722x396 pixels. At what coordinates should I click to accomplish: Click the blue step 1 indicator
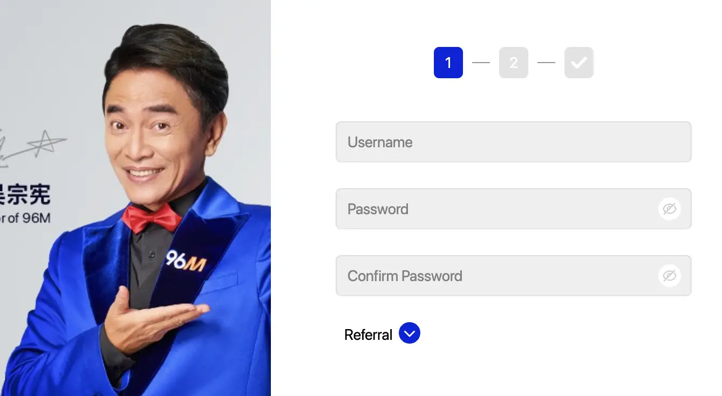pos(448,63)
